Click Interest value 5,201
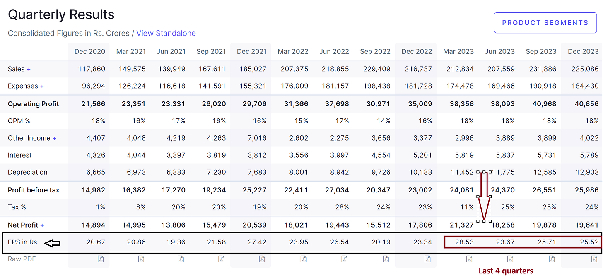Screen dimensions: 603x278 [422, 155]
